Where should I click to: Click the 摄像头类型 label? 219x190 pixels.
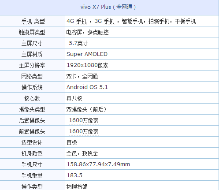pyautogui.click(x=32, y=109)
